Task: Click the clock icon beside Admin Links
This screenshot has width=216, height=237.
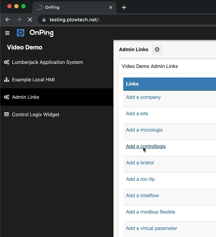Action: pyautogui.click(x=157, y=49)
